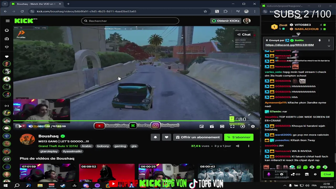Follow Boushaq with the heart button
The width and height of the screenshot is (336, 189).
tap(166, 137)
